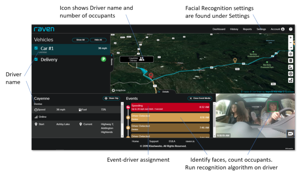
Task: Click the red location pin on map
Action: coord(151,76)
